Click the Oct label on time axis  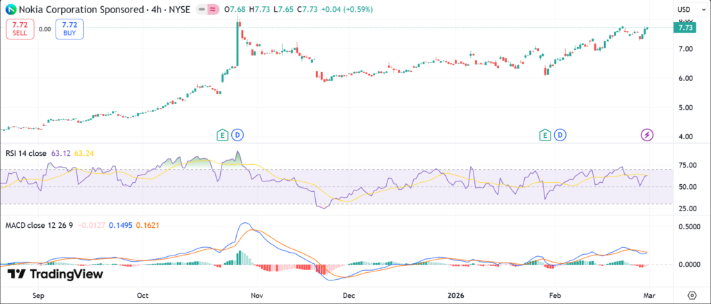143,296
